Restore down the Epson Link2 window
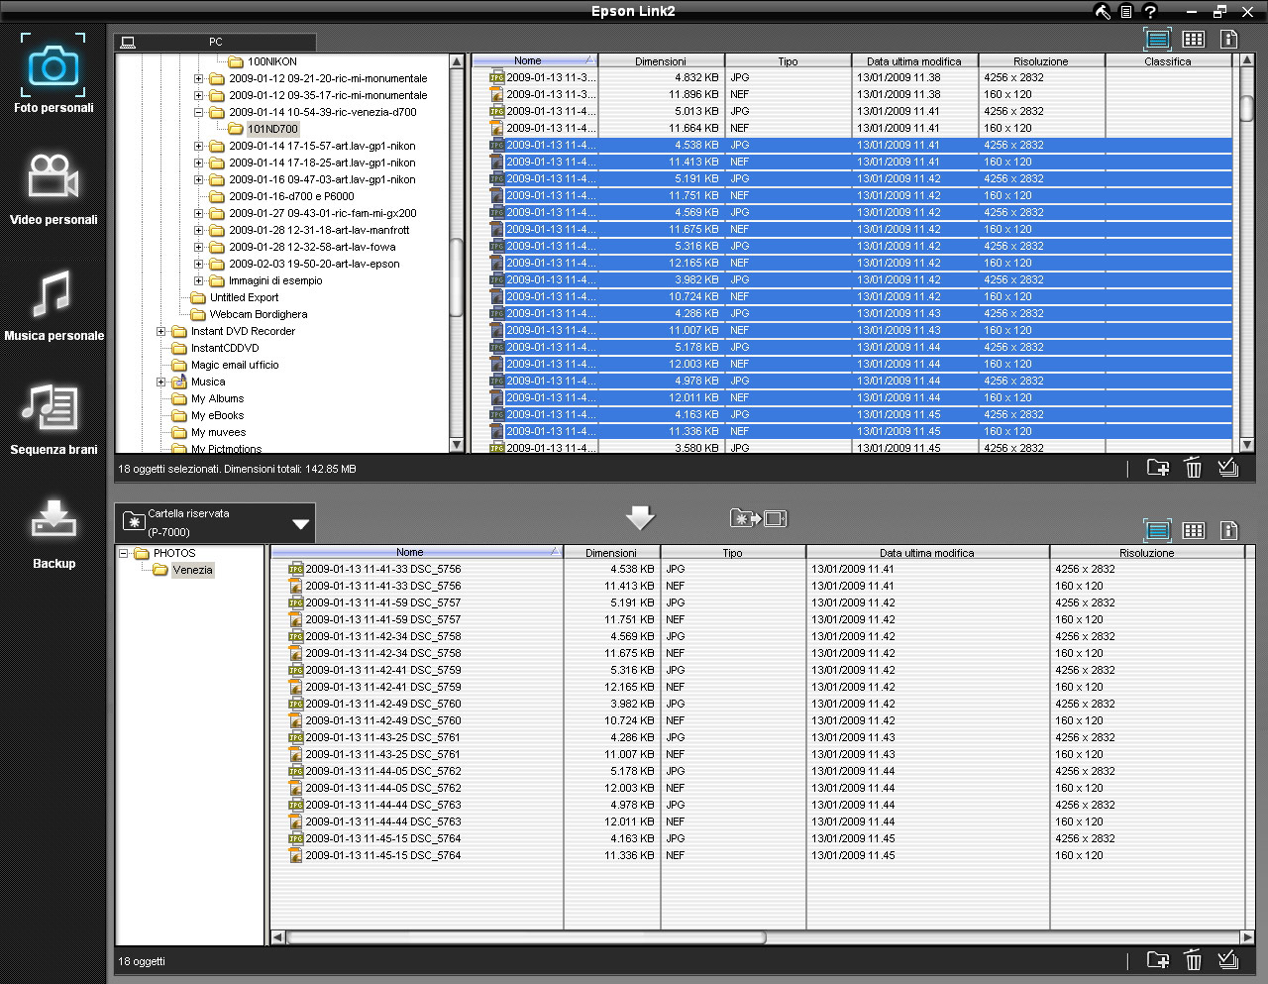This screenshot has width=1268, height=984. click(x=1220, y=12)
